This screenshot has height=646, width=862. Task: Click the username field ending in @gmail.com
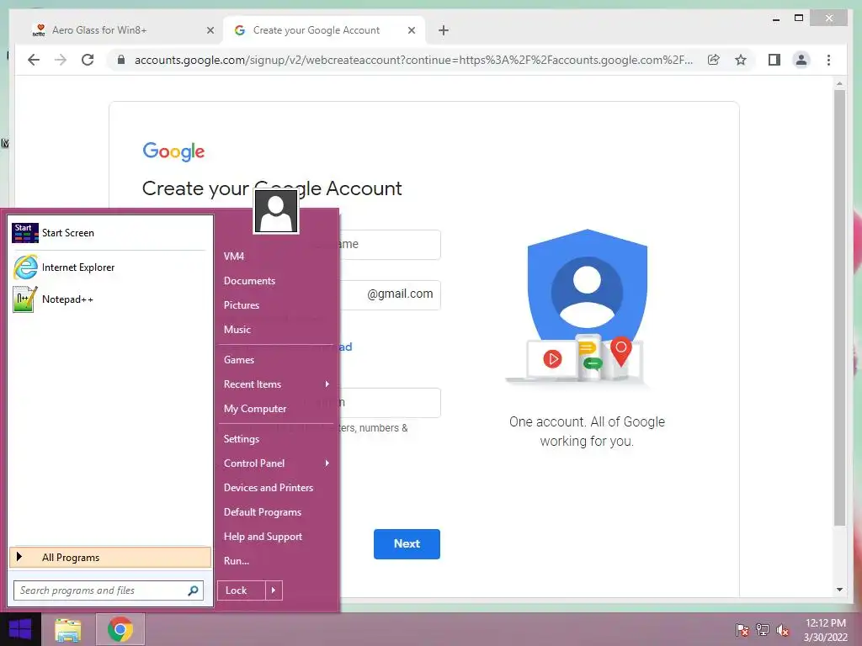point(389,295)
